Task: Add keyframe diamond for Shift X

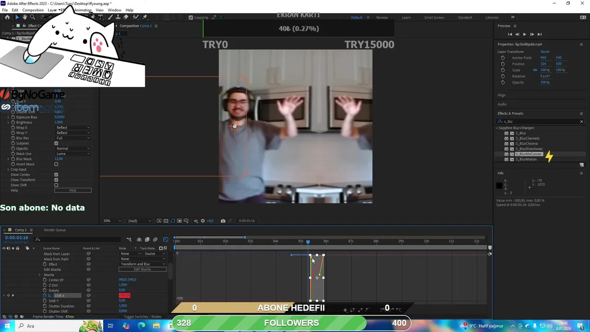Action: (x=8, y=296)
